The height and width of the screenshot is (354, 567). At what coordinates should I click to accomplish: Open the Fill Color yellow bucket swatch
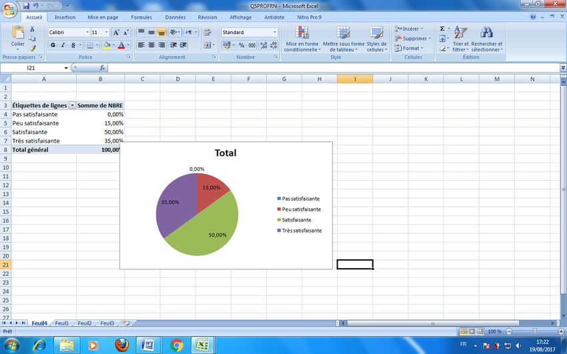point(106,45)
